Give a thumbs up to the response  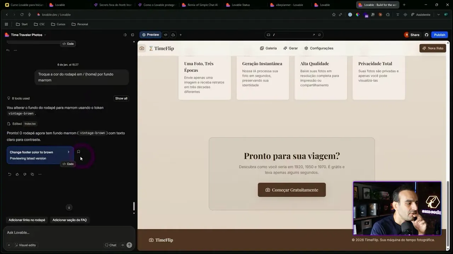pyautogui.click(x=17, y=174)
